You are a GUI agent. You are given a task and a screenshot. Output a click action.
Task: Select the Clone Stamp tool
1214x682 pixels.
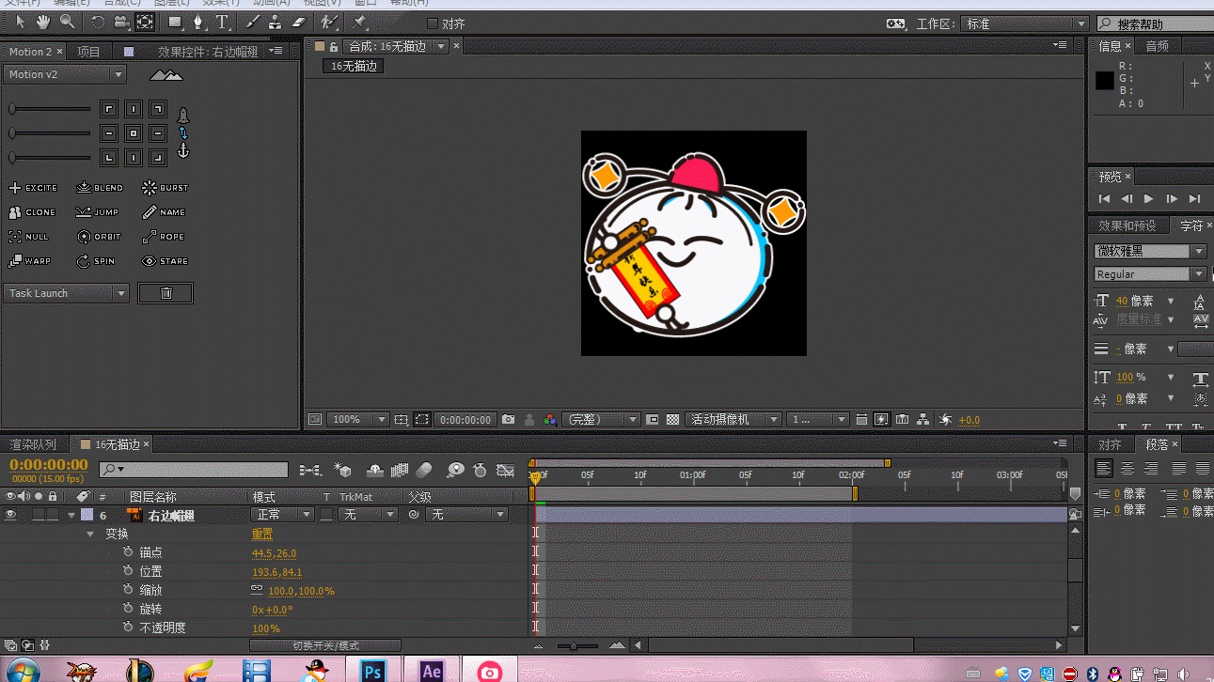coord(276,22)
